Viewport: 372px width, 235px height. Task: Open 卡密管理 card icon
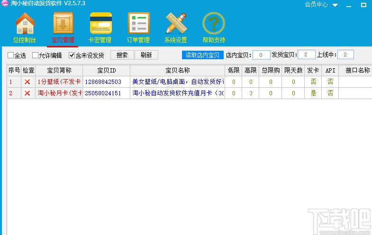100,23
